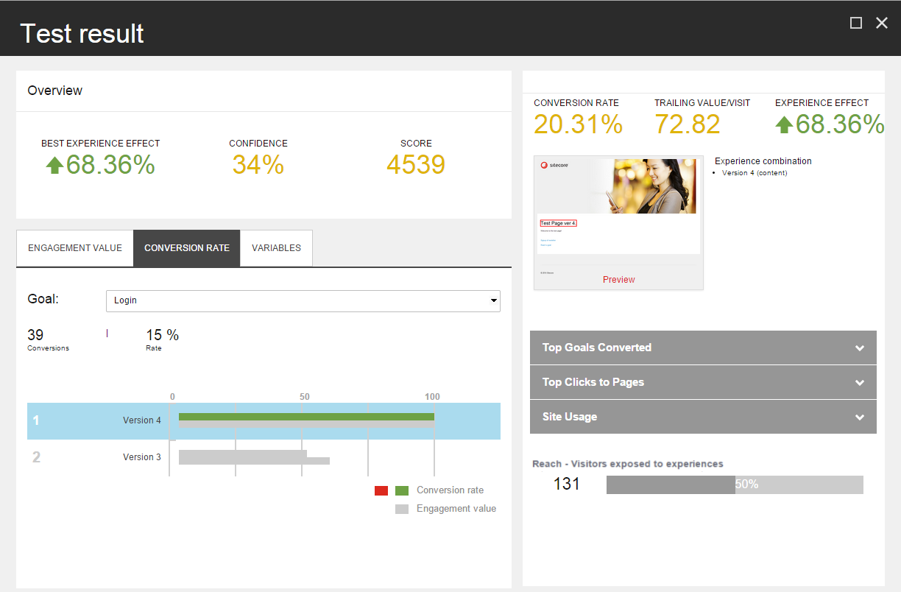
Task: Switch to the Variables tab
Action: tap(276, 248)
